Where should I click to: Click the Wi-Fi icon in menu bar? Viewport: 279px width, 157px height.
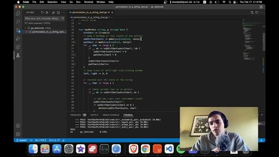coord(224,2)
